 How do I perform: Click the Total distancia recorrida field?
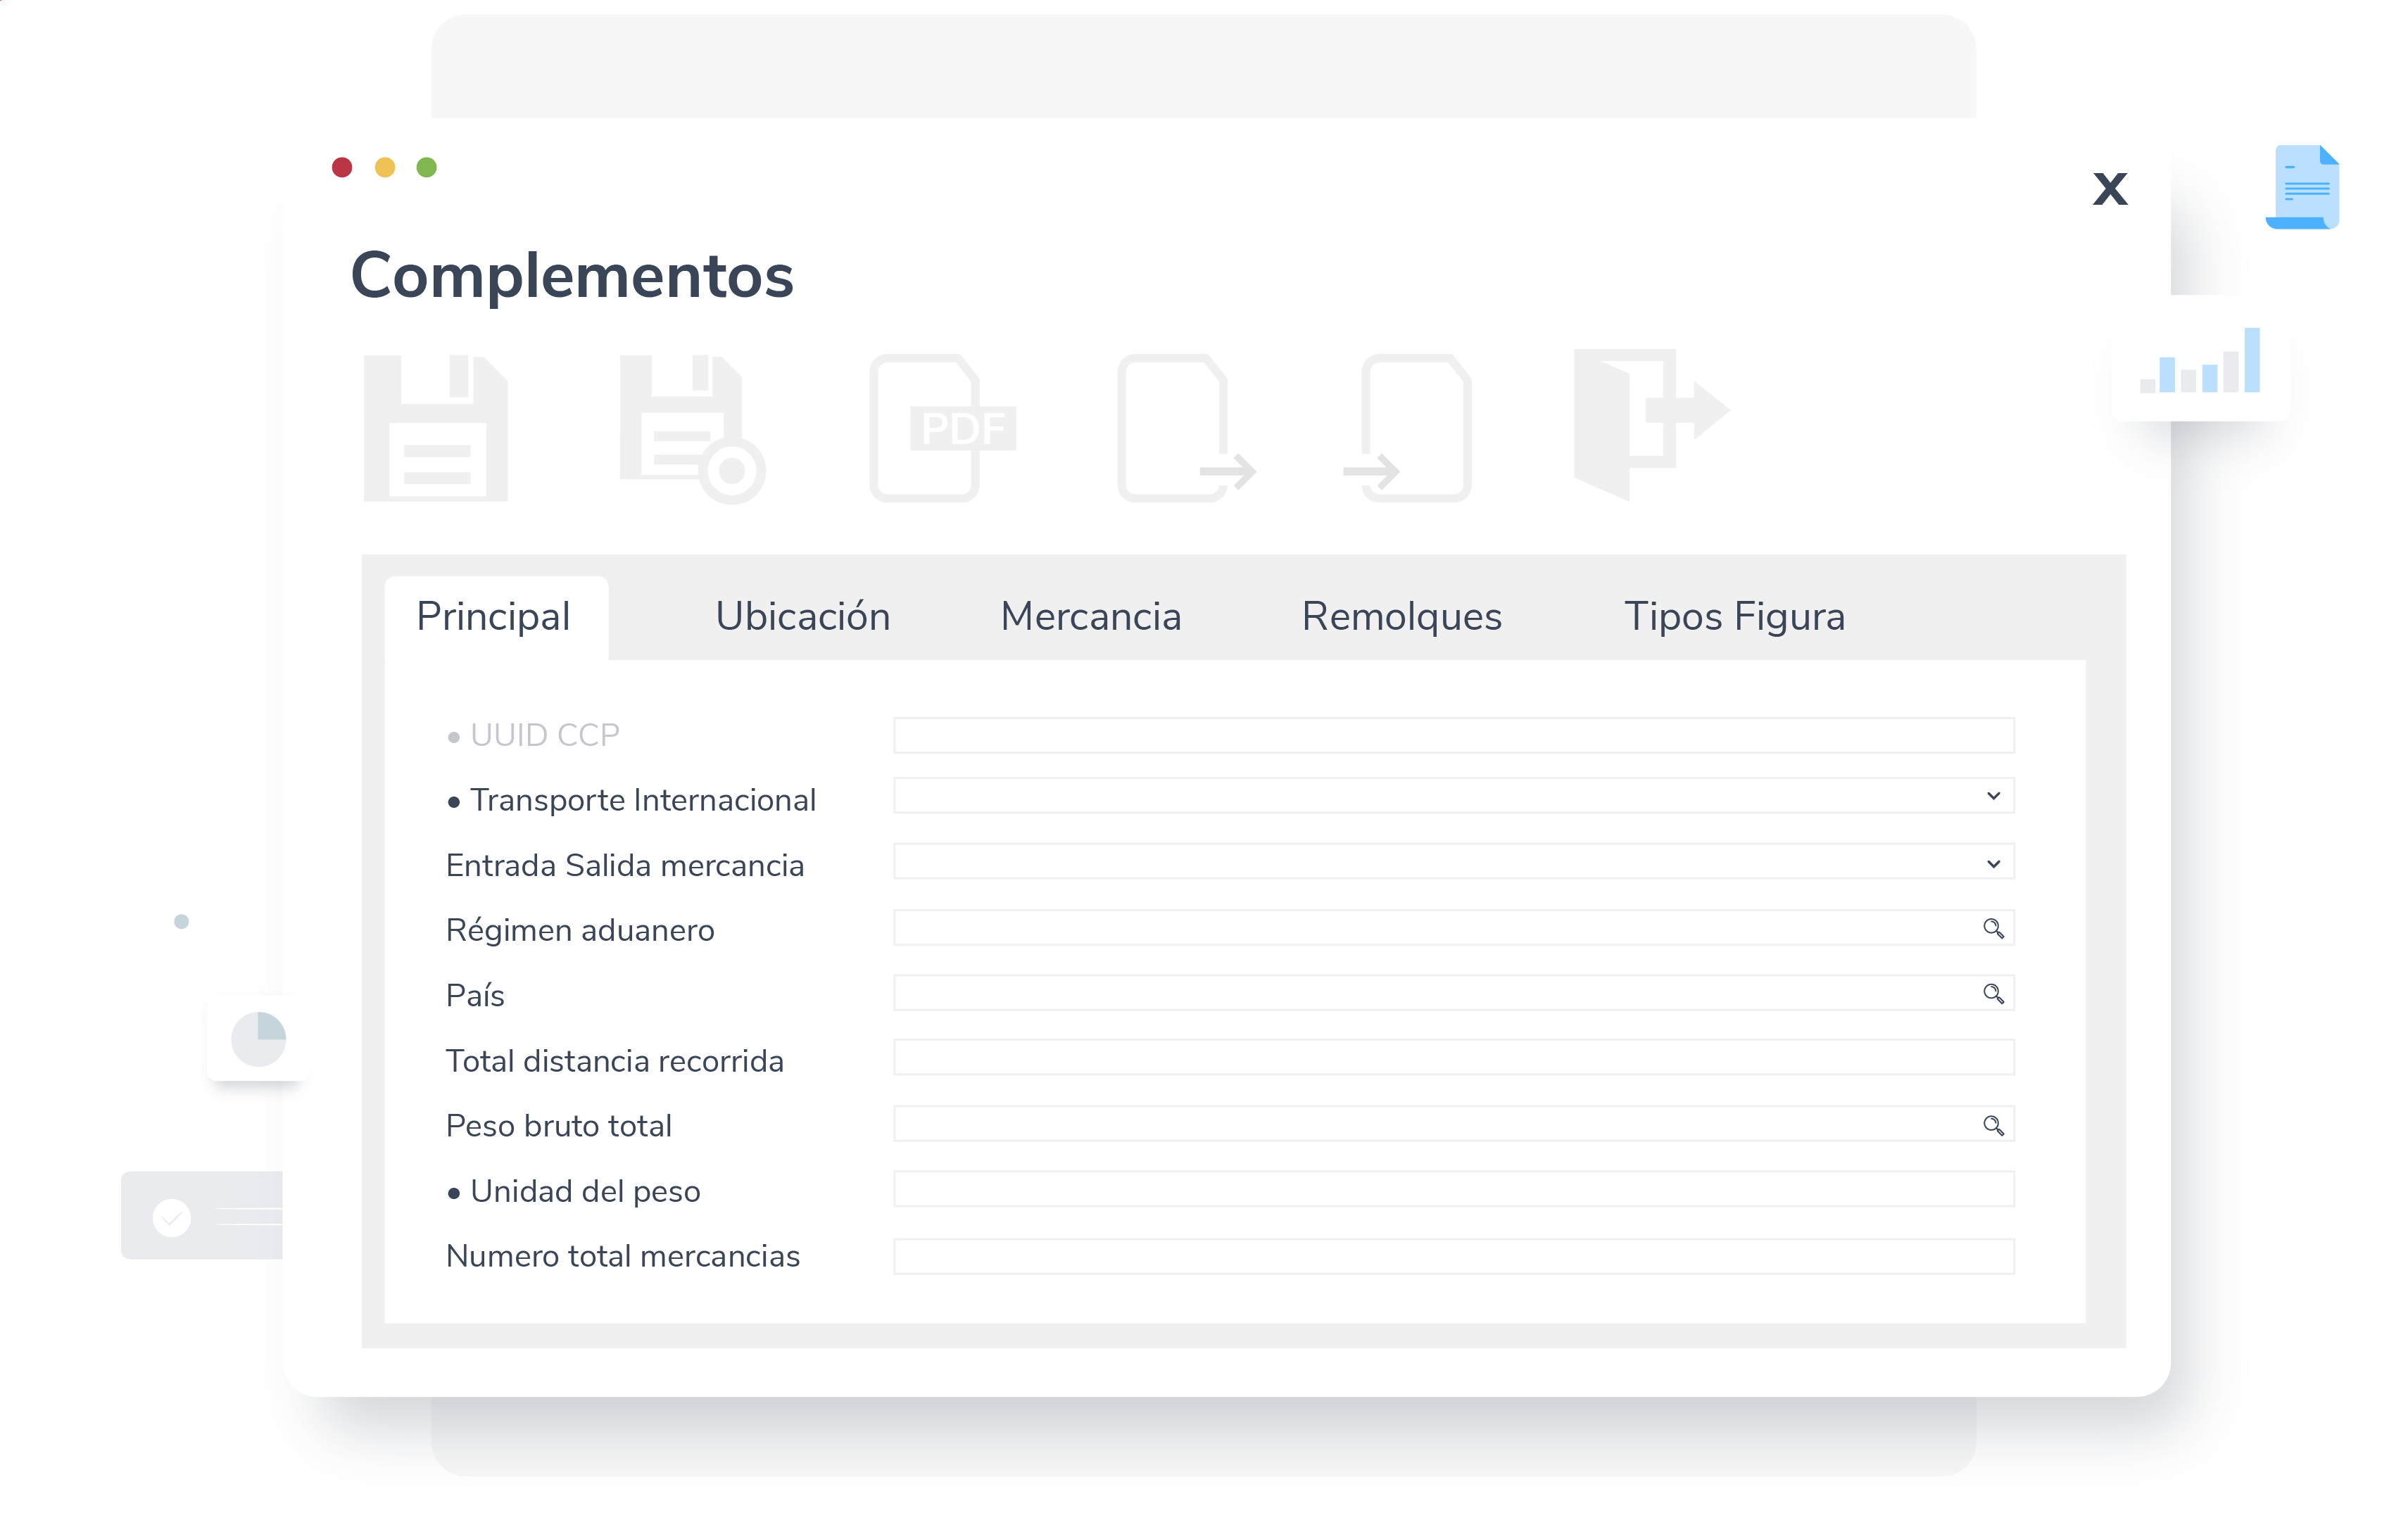pyautogui.click(x=1454, y=1058)
